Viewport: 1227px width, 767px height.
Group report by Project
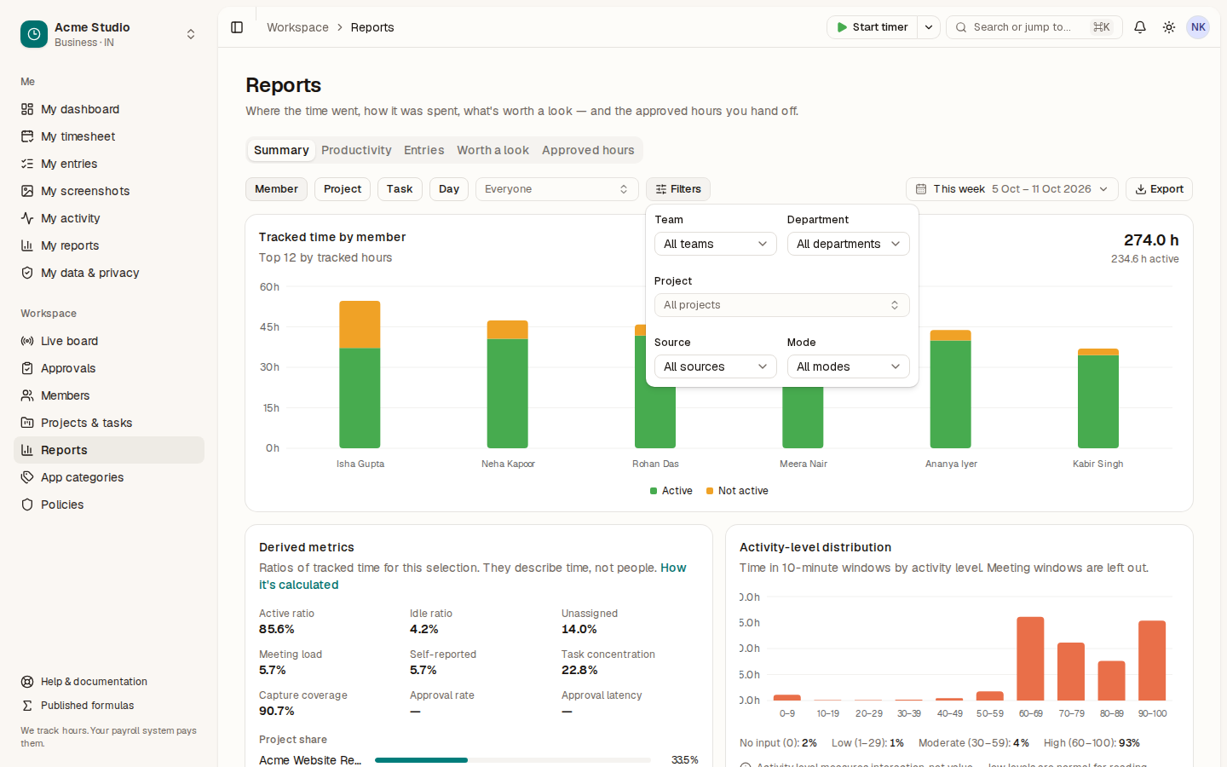click(343, 189)
